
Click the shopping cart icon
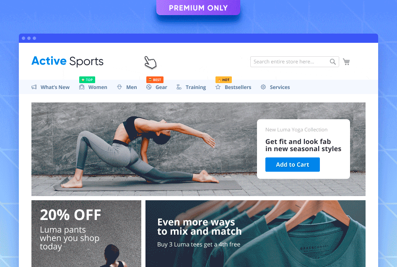click(x=346, y=62)
